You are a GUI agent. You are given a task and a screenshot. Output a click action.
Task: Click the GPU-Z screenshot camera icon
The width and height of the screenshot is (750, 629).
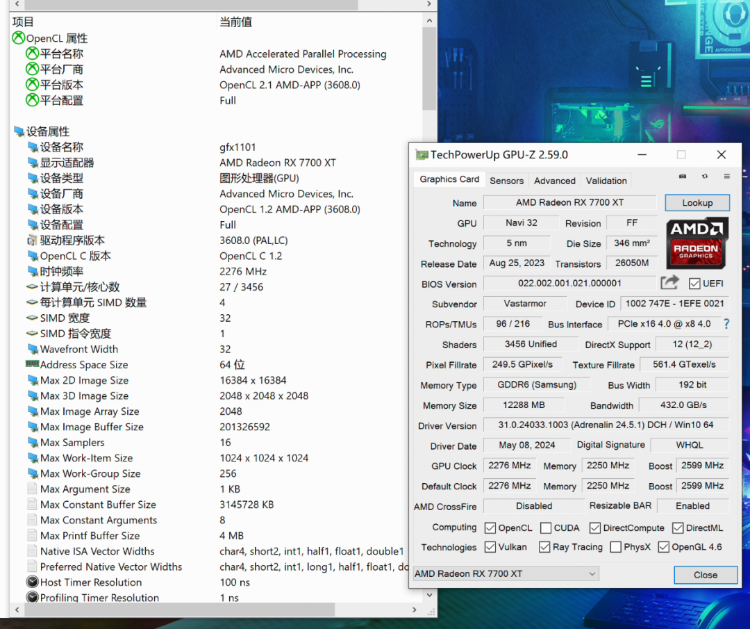tap(683, 176)
